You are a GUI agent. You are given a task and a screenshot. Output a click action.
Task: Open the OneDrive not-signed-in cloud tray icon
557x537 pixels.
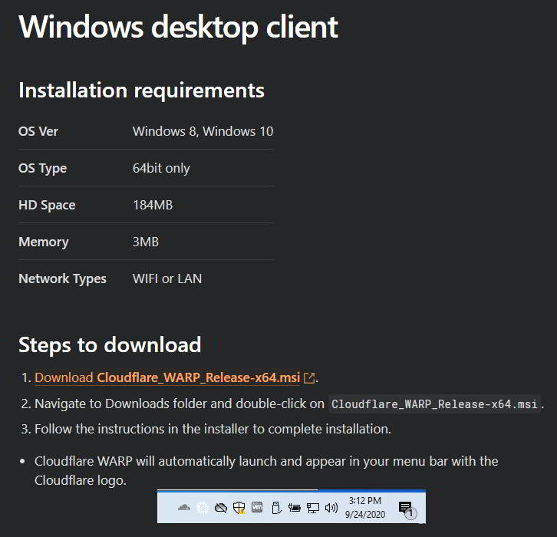[221, 508]
